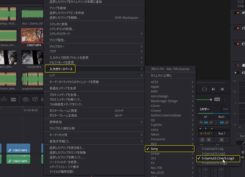The height and width of the screenshot is (177, 245).
Task: Select S-Gamut/S-Log2 option
Action: click(x=218, y=153)
